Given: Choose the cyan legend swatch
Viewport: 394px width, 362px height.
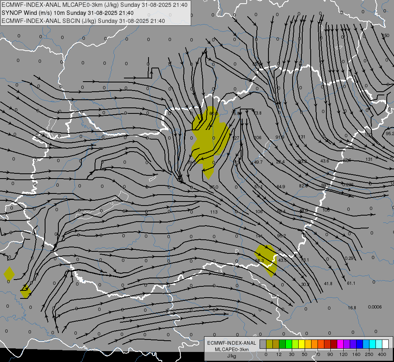Looking at the screenshot, I should point(373,344).
